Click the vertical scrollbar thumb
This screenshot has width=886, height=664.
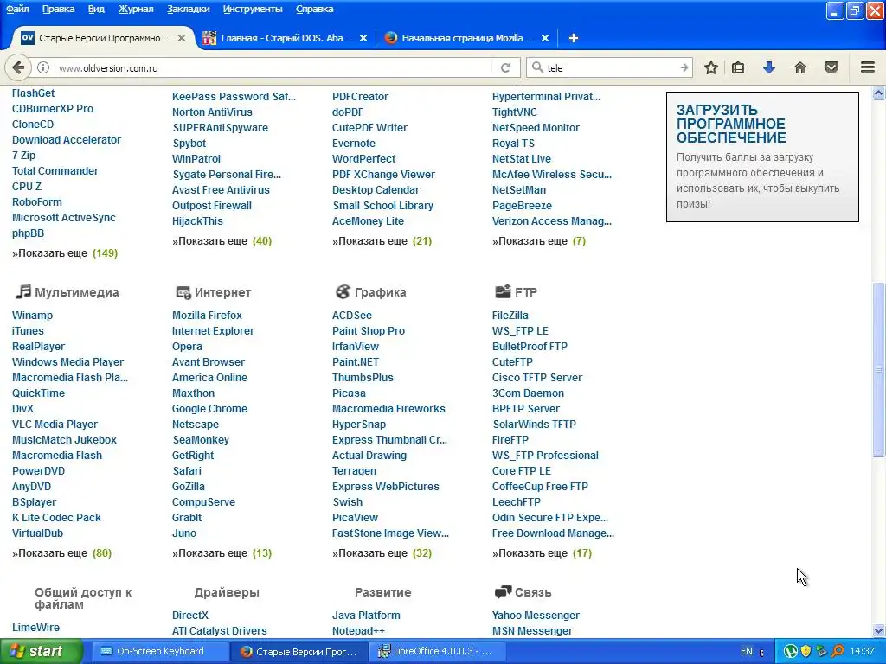click(879, 369)
